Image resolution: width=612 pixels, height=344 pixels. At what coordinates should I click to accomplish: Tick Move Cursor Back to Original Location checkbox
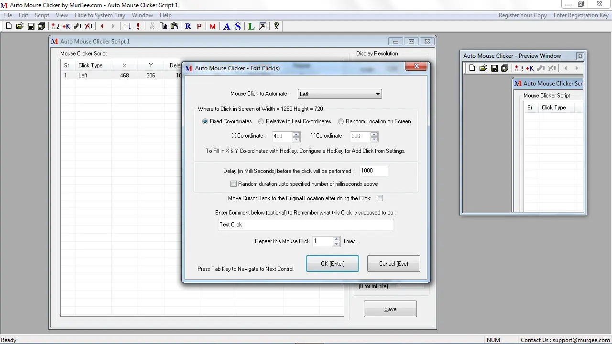pos(380,198)
